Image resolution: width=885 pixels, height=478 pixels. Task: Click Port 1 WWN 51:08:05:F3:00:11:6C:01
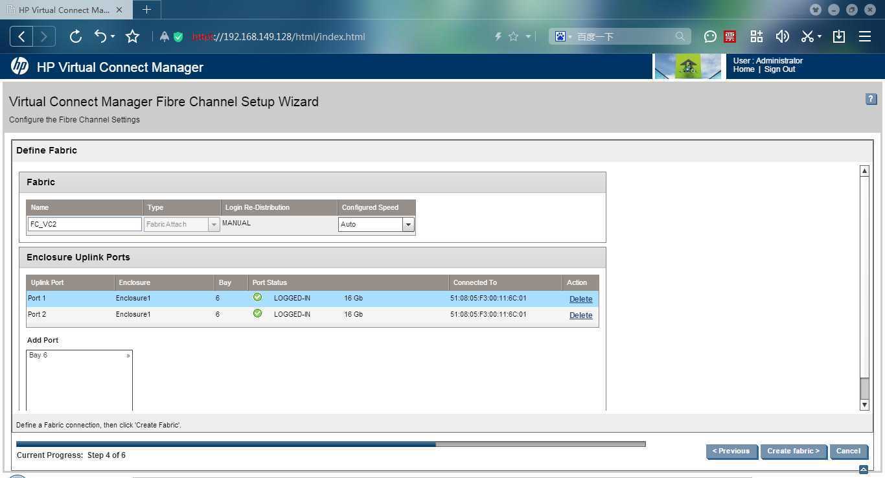[x=488, y=298]
